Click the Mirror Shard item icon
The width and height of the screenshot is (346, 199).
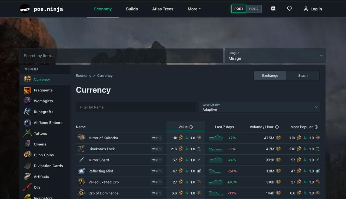[81, 160]
